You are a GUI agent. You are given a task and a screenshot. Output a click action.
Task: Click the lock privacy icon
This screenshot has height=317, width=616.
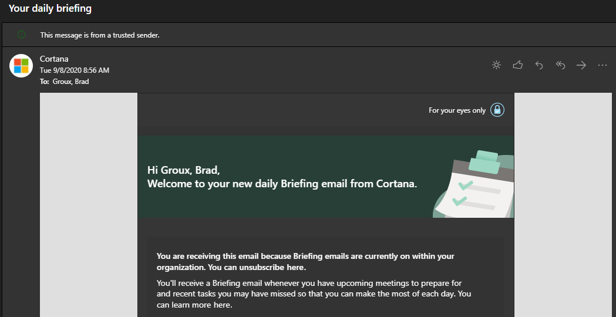[x=497, y=110]
